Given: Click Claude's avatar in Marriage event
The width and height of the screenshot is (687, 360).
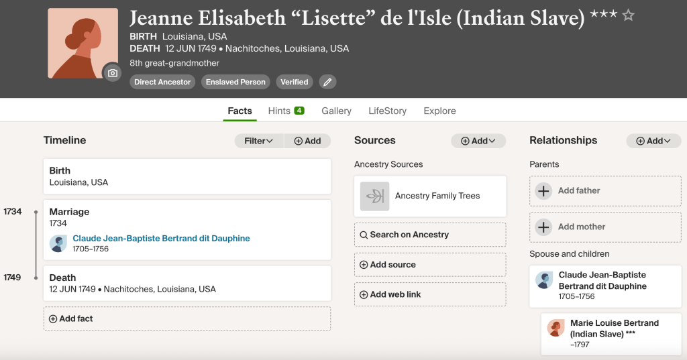Looking at the screenshot, I should pos(58,243).
